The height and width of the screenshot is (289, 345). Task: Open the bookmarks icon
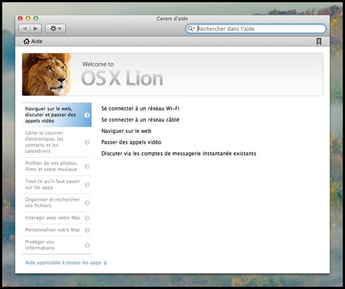point(319,41)
